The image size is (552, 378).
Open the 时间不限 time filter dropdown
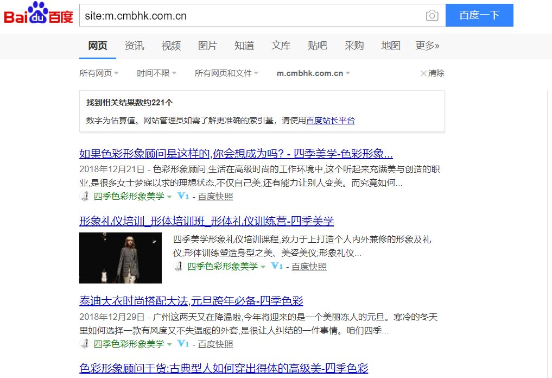point(156,73)
